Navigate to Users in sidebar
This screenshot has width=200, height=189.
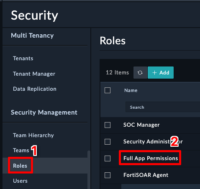(20, 181)
